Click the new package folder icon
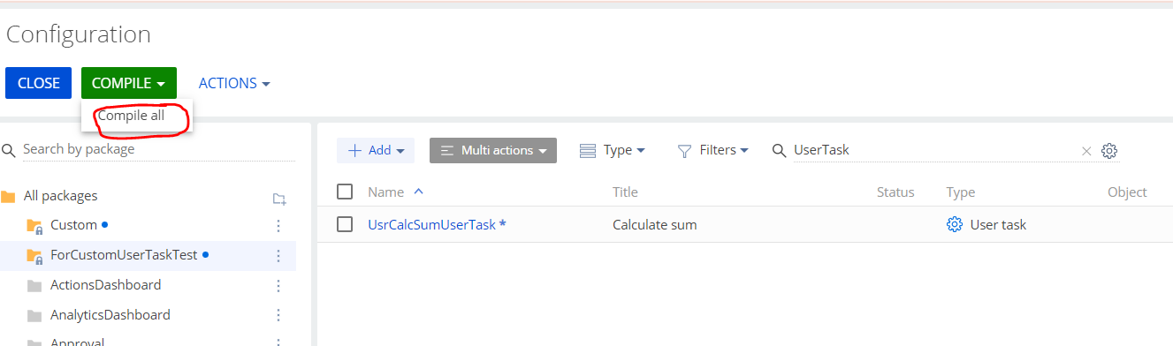The width and height of the screenshot is (1173, 346). pos(279,198)
